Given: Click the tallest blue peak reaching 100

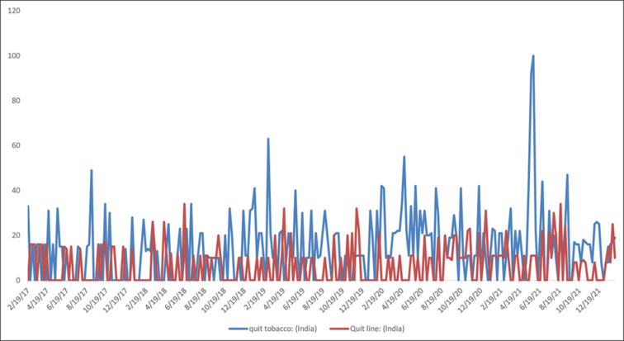Looking at the screenshot, I should click(x=533, y=56).
